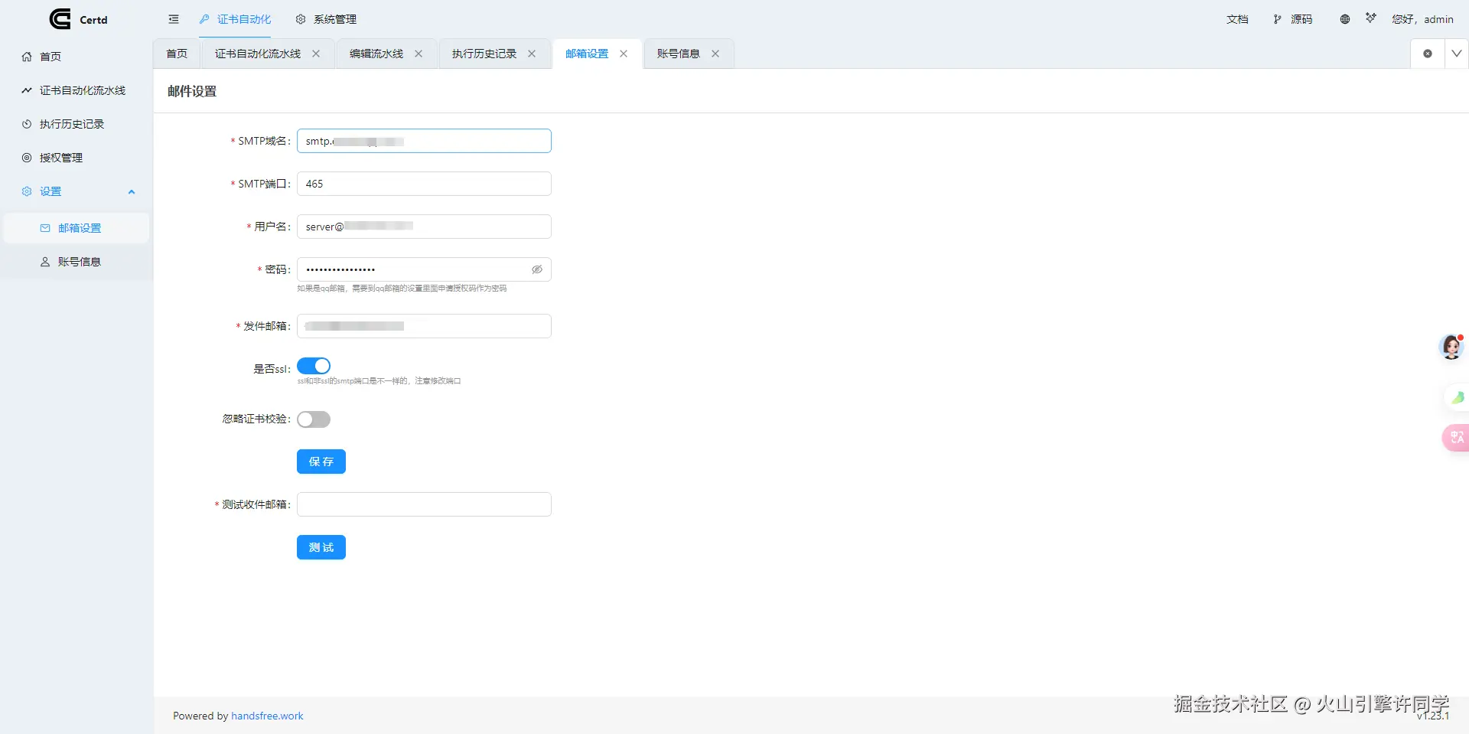Screen dimensions: 1469x734
Task: Close the 编辑流水线 tab
Action: click(419, 54)
